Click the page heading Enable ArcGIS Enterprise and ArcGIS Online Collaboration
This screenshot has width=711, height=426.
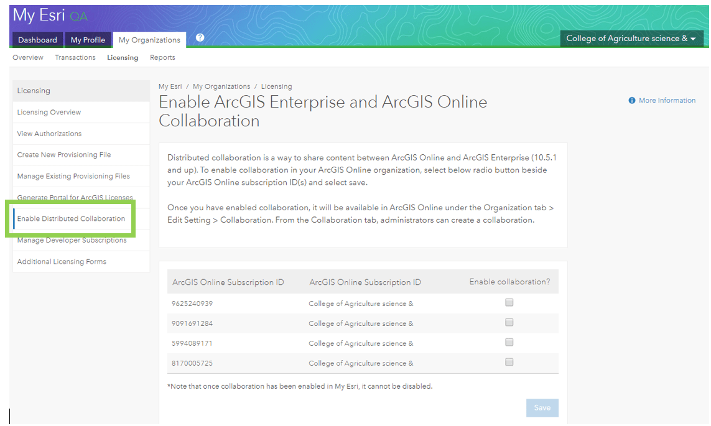[x=323, y=111]
